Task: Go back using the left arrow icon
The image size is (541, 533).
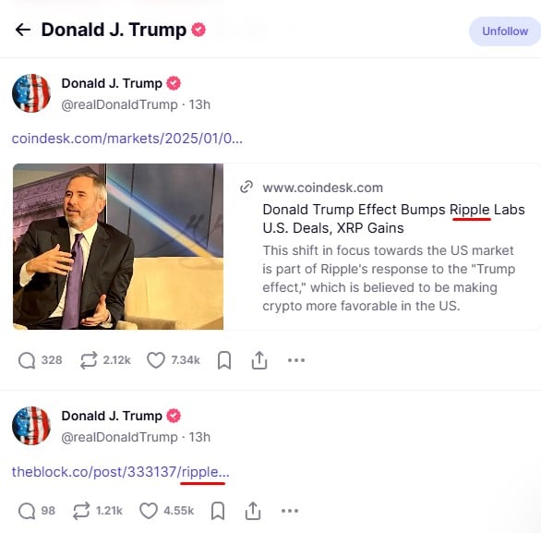Action: pos(23,30)
